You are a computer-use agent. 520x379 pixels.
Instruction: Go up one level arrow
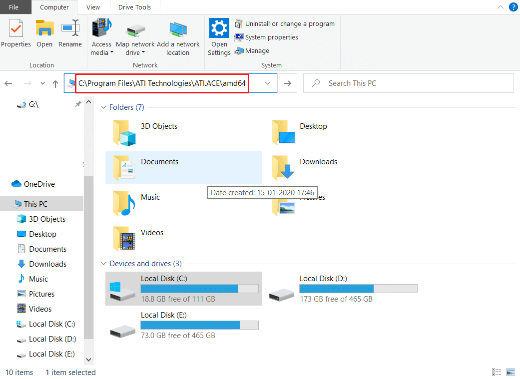tap(55, 83)
